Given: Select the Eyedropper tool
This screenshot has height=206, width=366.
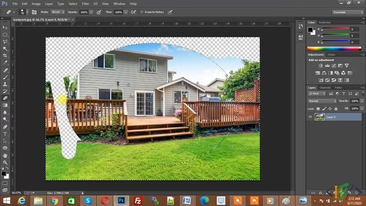Looking at the screenshot, I should pyautogui.click(x=5, y=63).
